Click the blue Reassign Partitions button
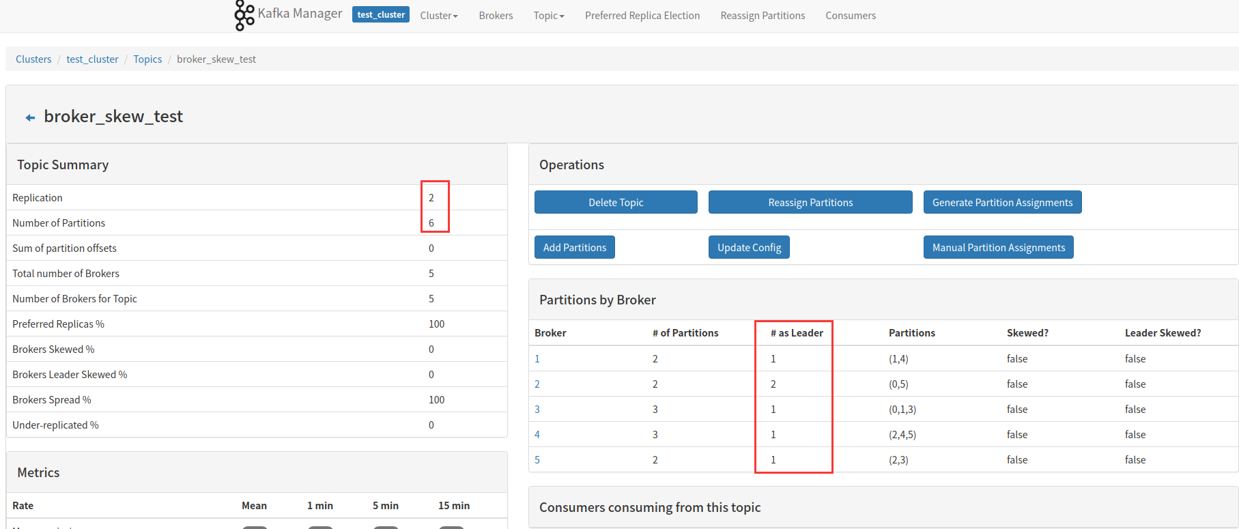 pyautogui.click(x=810, y=202)
